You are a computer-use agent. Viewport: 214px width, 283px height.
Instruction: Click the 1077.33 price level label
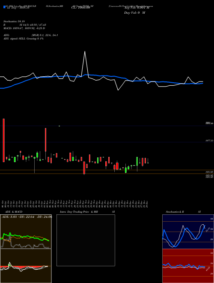pyautogui.click(x=209, y=140)
